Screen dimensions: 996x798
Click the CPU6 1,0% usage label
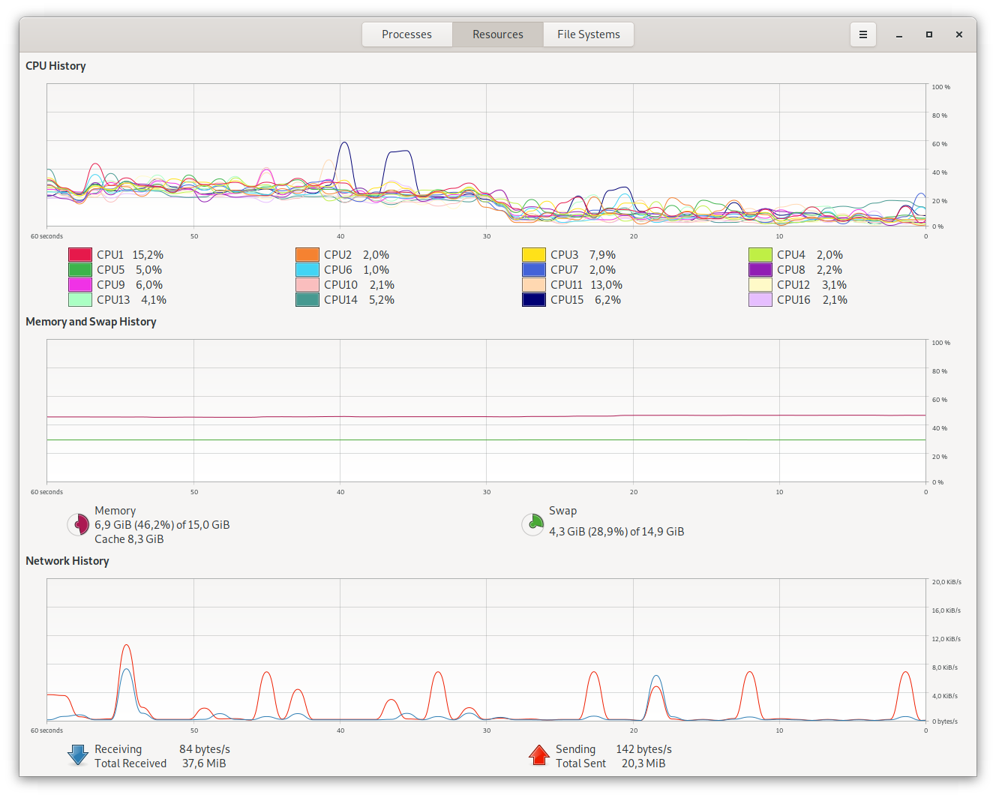(x=356, y=270)
